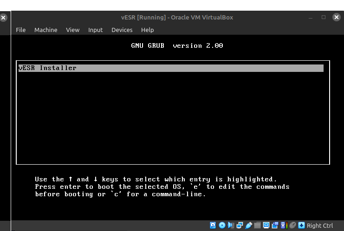
Task: Open the Input menu
Action: point(95,30)
